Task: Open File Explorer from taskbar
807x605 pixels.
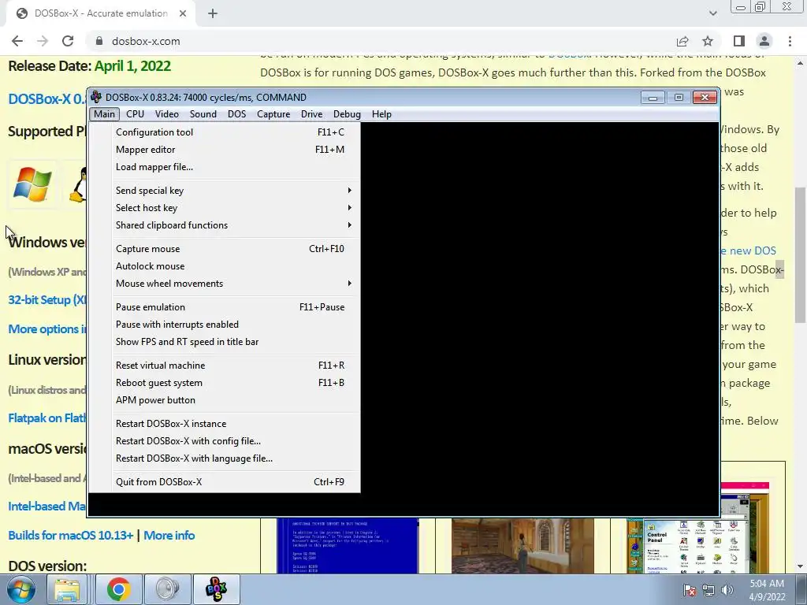Action: click(68, 589)
